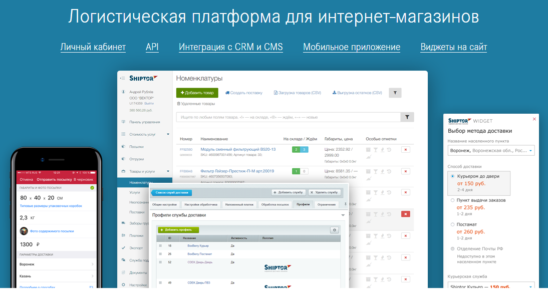Open Услуги sidebar item

click(x=135, y=192)
